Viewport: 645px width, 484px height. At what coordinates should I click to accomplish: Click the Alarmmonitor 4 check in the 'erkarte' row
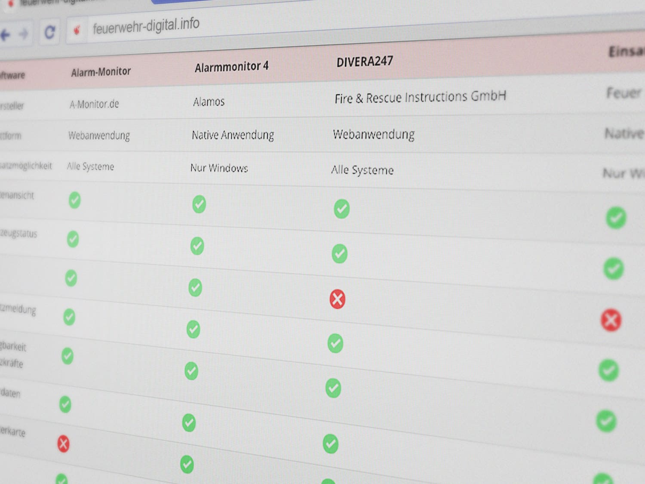click(x=187, y=464)
